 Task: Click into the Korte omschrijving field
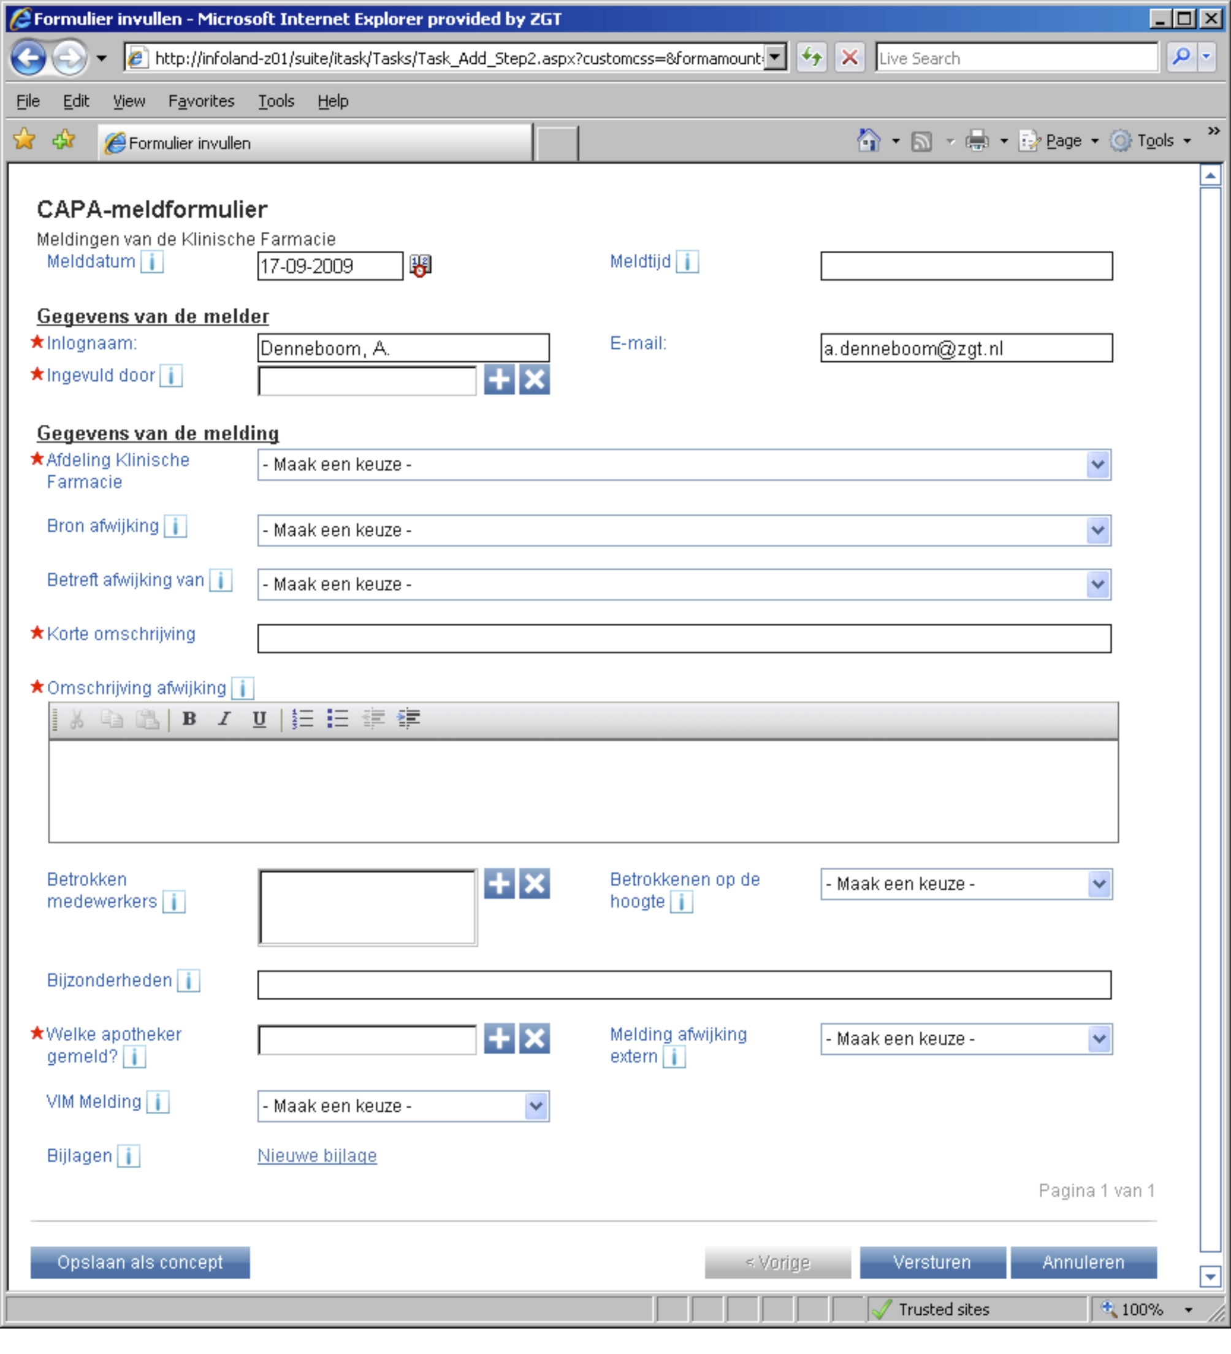(684, 639)
